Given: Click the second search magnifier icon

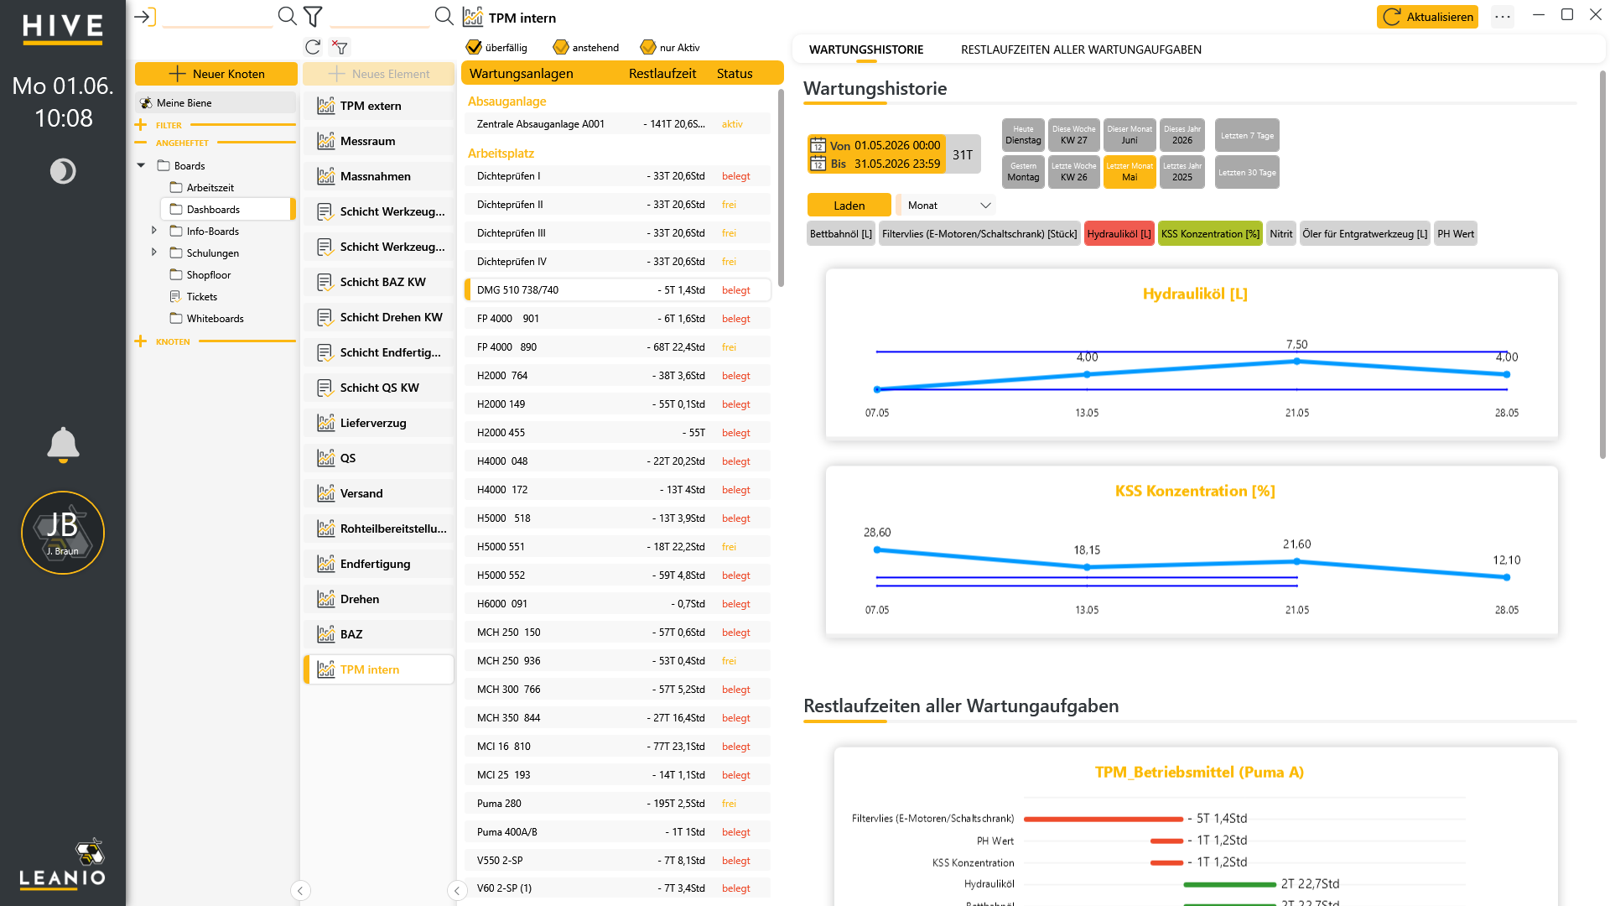Looking at the screenshot, I should click(x=444, y=16).
